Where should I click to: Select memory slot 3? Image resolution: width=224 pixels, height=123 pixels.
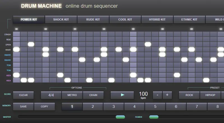114,106
